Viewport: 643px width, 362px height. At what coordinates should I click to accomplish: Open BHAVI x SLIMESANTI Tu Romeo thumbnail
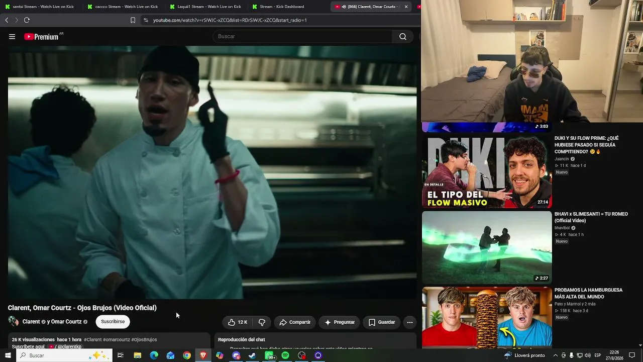pyautogui.click(x=487, y=247)
